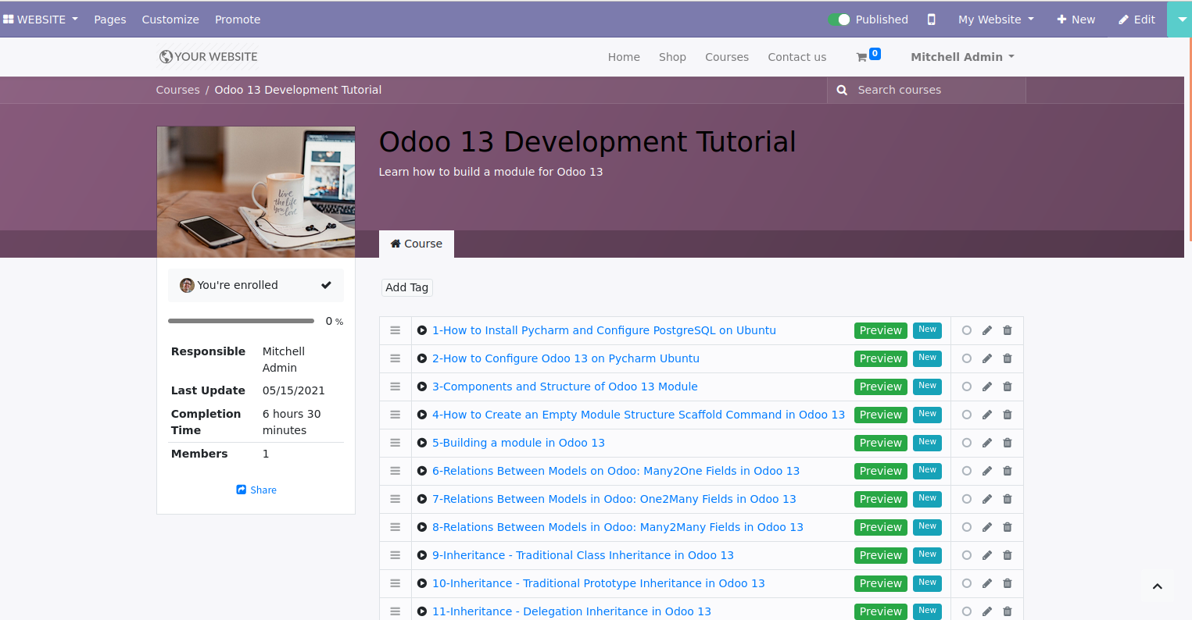Edit lesson 1 with the pencil icon
The width and height of the screenshot is (1192, 620).
[987, 330]
